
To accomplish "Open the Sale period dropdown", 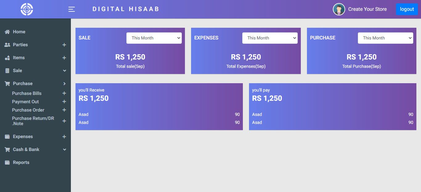I will click(154, 38).
